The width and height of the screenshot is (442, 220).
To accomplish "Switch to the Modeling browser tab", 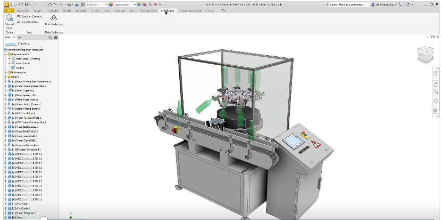I will pyautogui.click(x=24, y=43).
